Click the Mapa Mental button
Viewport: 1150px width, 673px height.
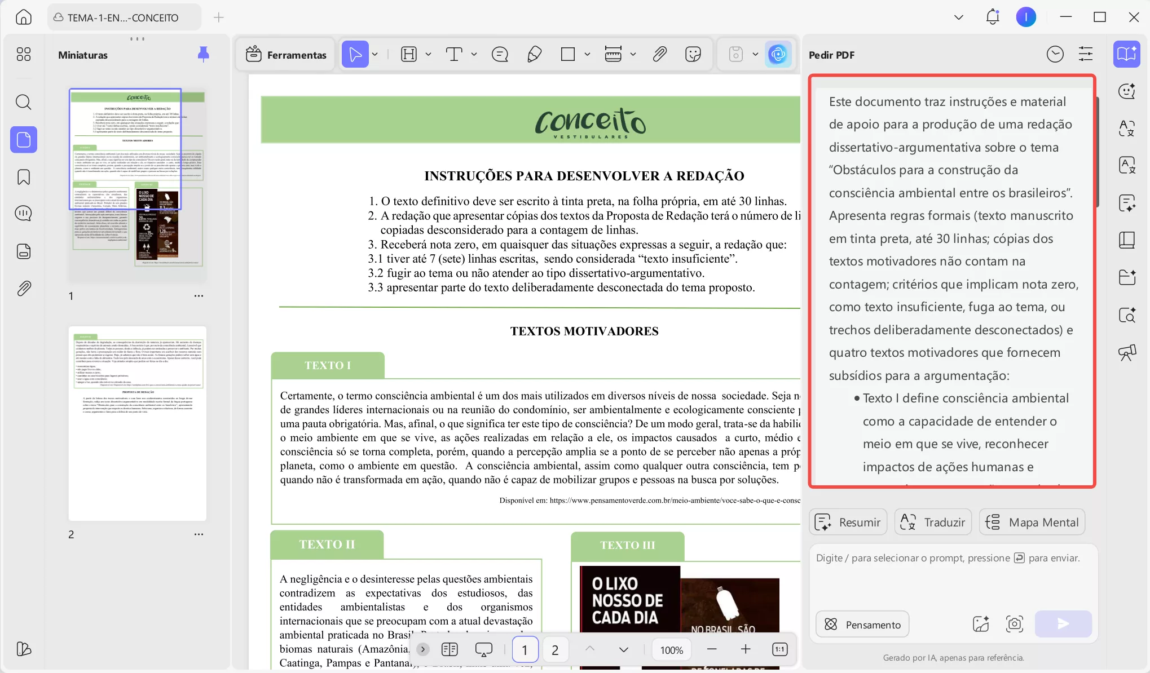[x=1032, y=522]
